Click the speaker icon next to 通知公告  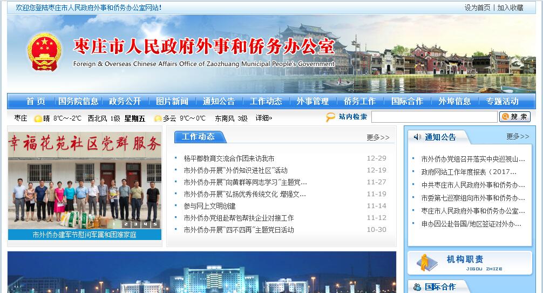(x=417, y=137)
